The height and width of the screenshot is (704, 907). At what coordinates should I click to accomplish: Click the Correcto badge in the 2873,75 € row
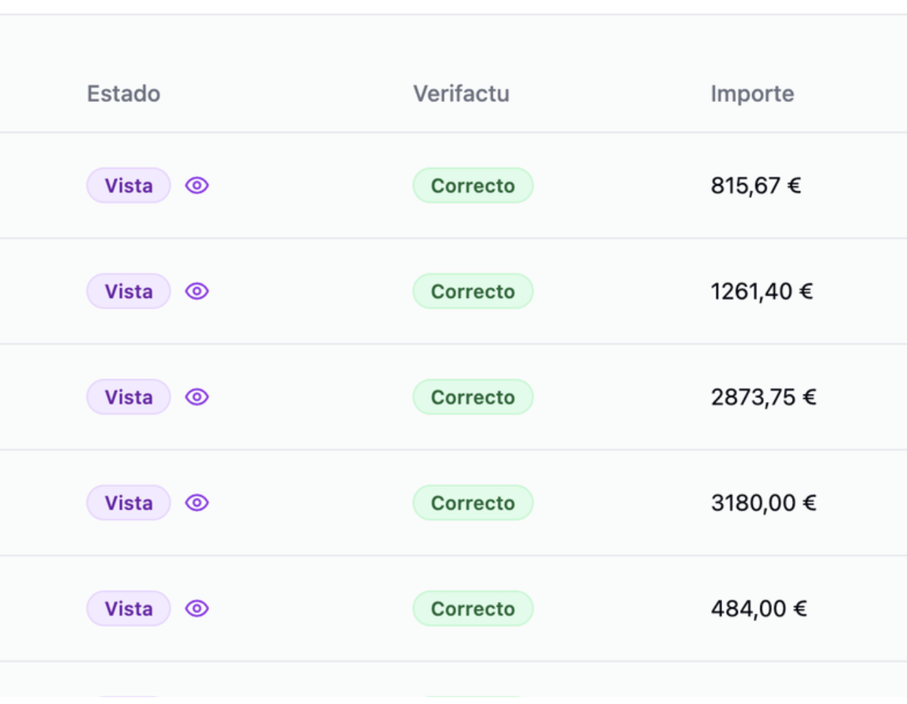[x=473, y=397]
